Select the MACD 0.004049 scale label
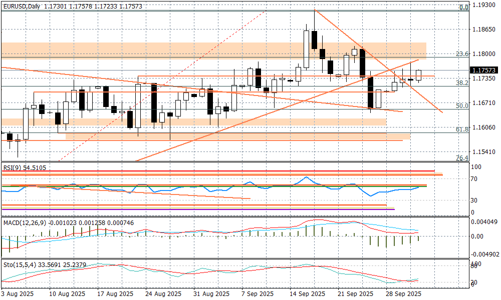The image size is (501, 300). coord(484,222)
